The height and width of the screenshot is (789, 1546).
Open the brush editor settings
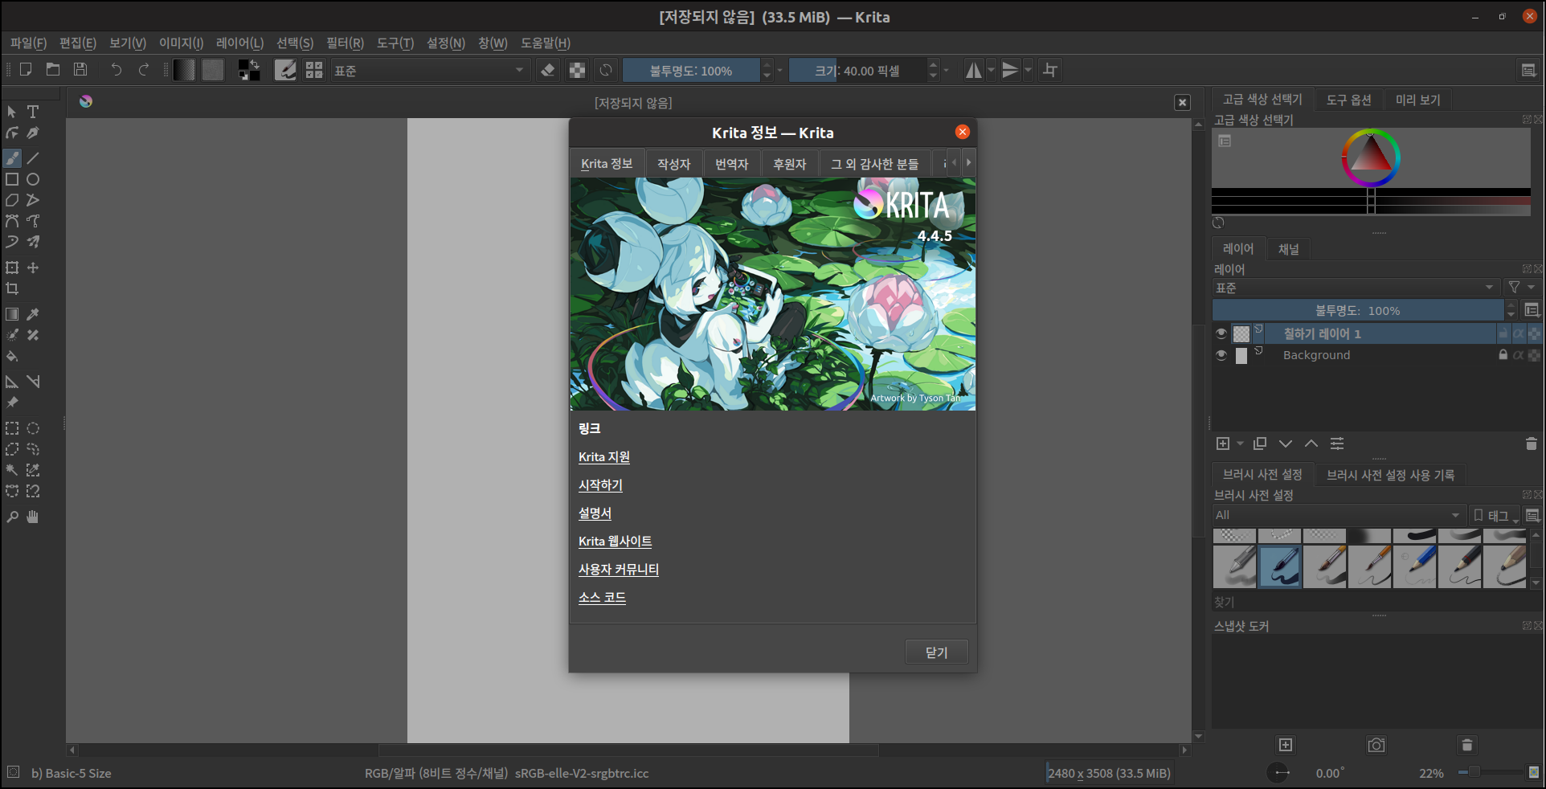pos(285,70)
